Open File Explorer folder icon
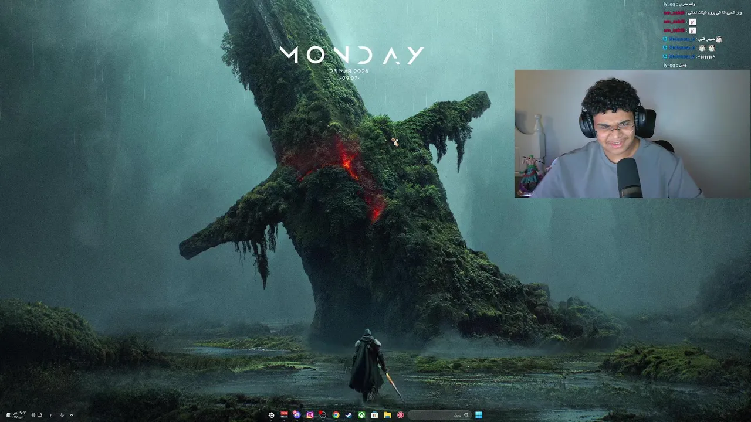The image size is (751, 422). (387, 415)
